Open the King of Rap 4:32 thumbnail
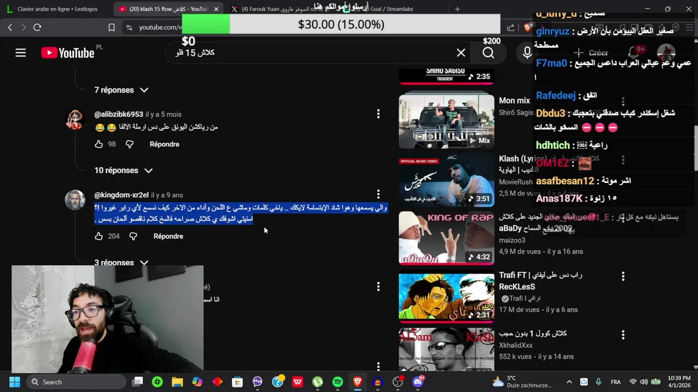698x392 pixels. click(446, 239)
